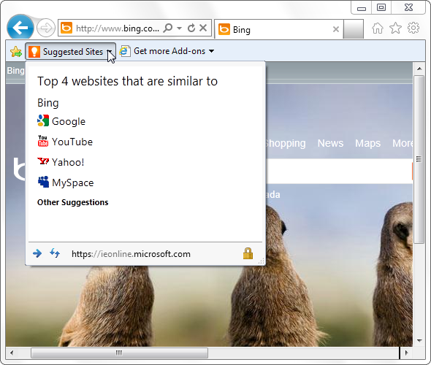Open Favorites with the star icon
This screenshot has height=365, width=431.
point(395,28)
